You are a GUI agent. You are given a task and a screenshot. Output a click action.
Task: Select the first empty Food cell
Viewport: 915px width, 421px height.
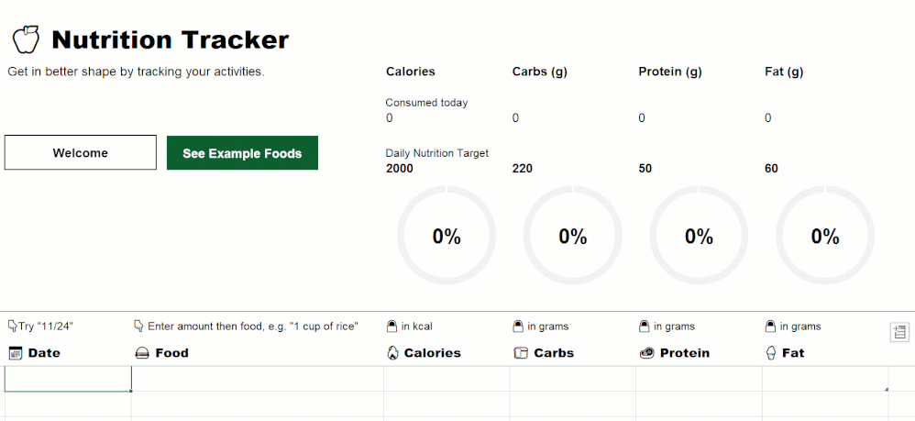[257, 379]
